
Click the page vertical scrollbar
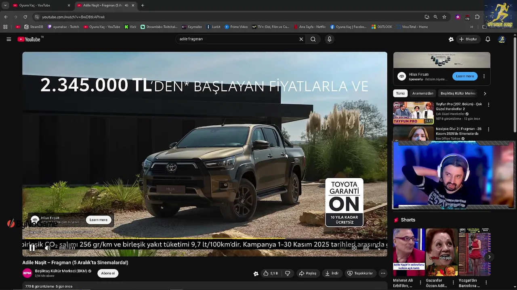pyautogui.click(x=515, y=85)
